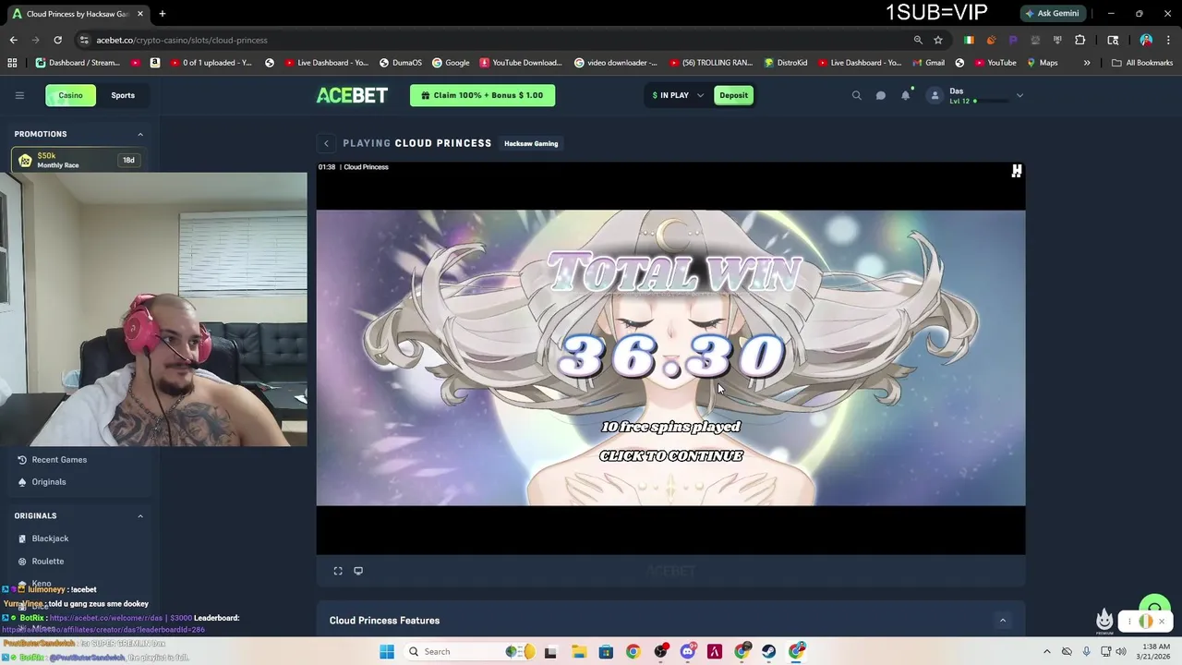The height and width of the screenshot is (665, 1182).
Task: Click the 18d race countdown badge
Action: [x=128, y=160]
